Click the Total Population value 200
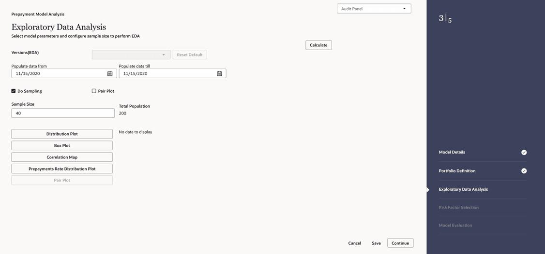545x254 pixels. [x=122, y=113]
